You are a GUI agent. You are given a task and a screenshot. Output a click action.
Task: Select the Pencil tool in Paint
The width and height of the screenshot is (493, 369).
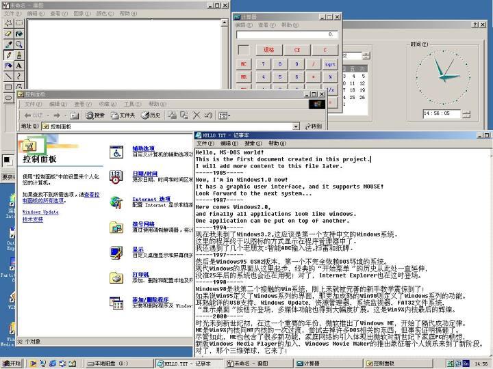point(8,55)
